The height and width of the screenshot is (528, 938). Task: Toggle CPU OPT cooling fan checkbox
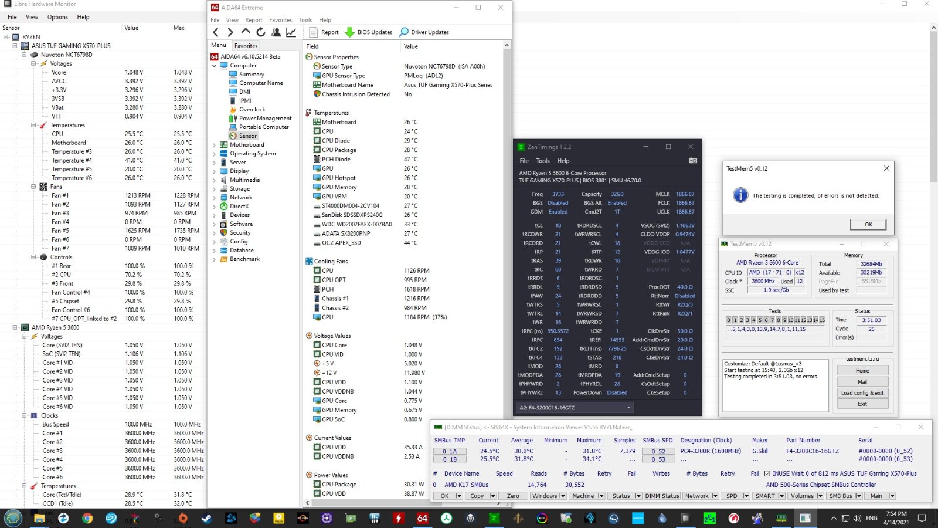click(317, 280)
